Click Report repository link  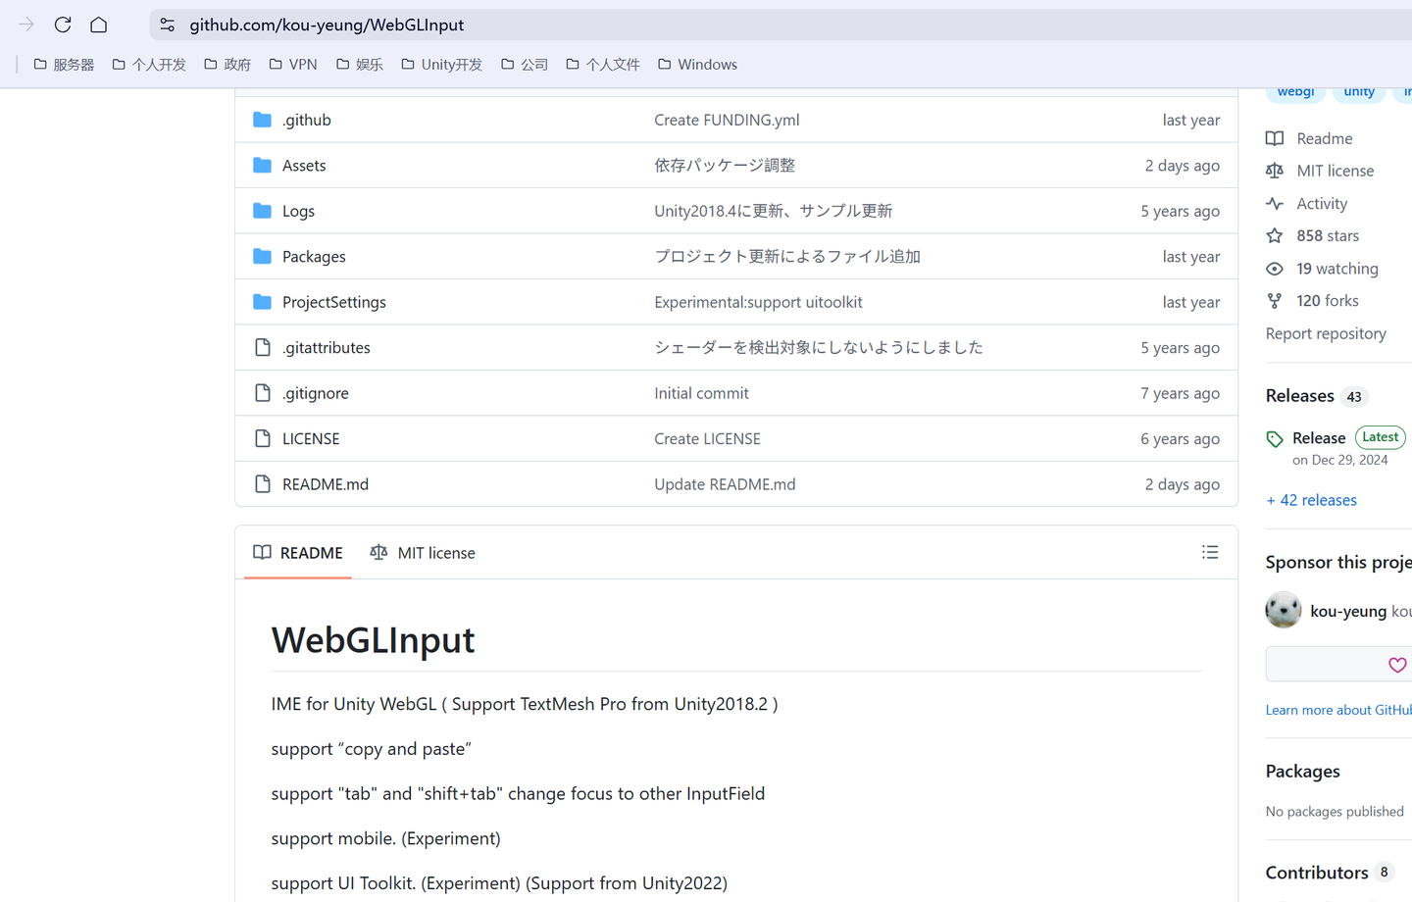[x=1326, y=333]
